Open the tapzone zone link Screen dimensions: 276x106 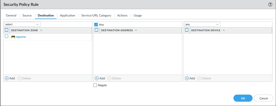[21, 37]
